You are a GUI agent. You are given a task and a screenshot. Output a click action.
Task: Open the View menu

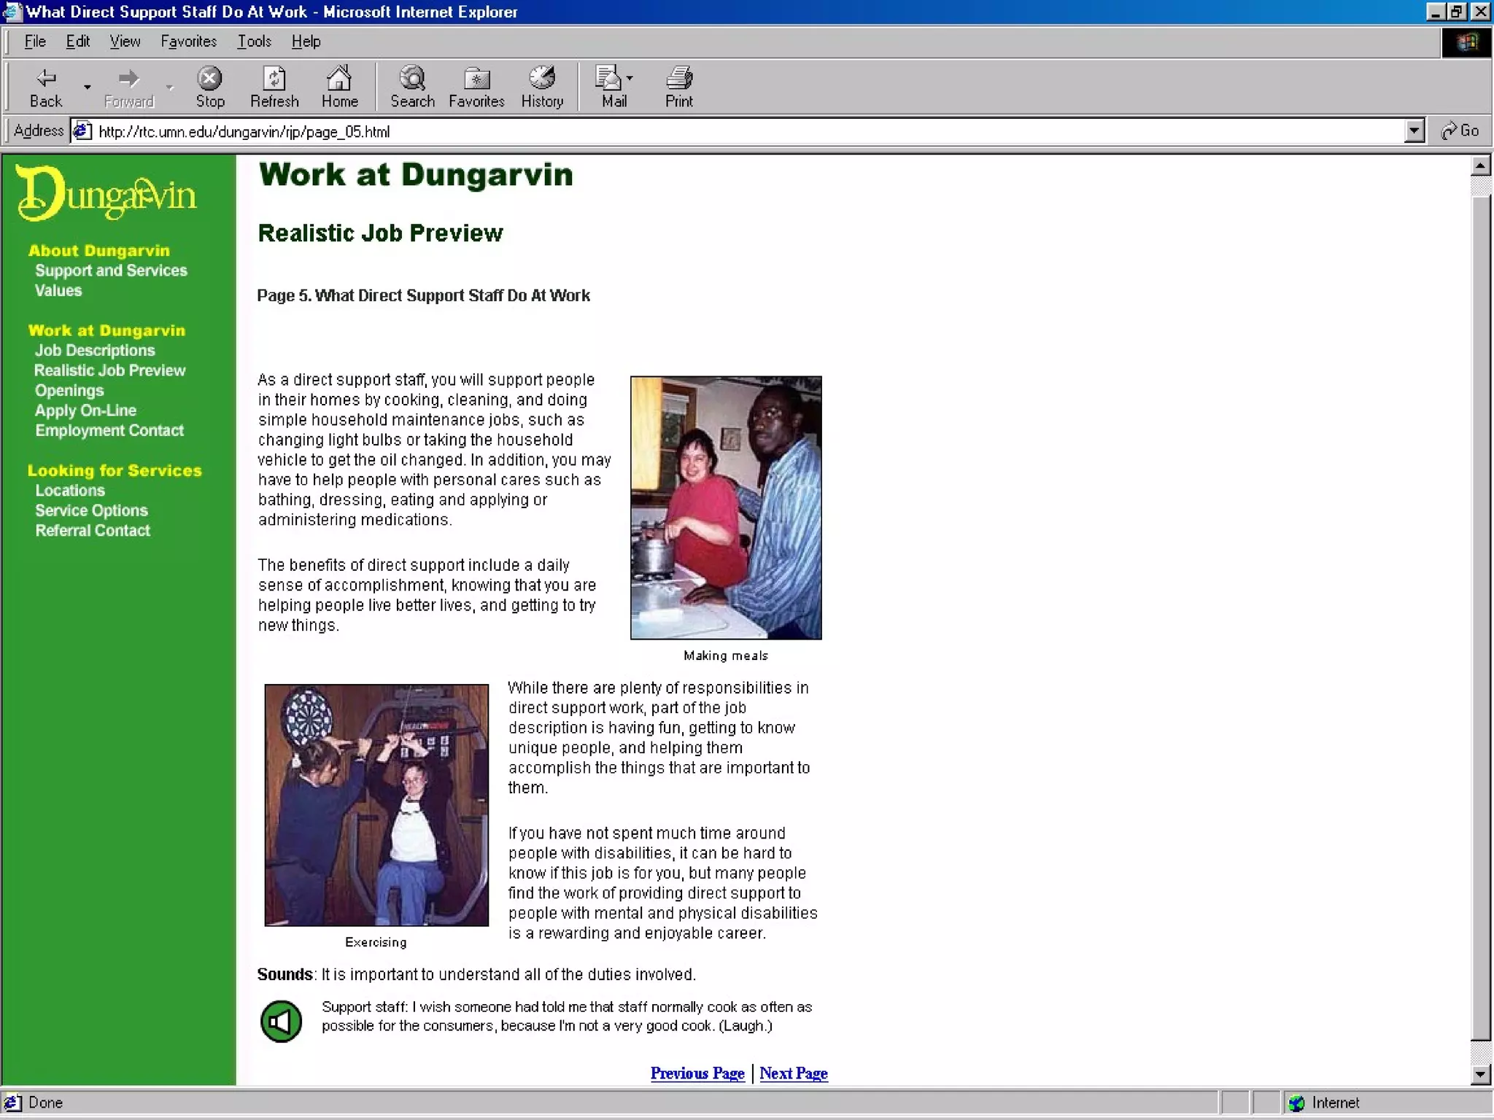pyautogui.click(x=125, y=42)
